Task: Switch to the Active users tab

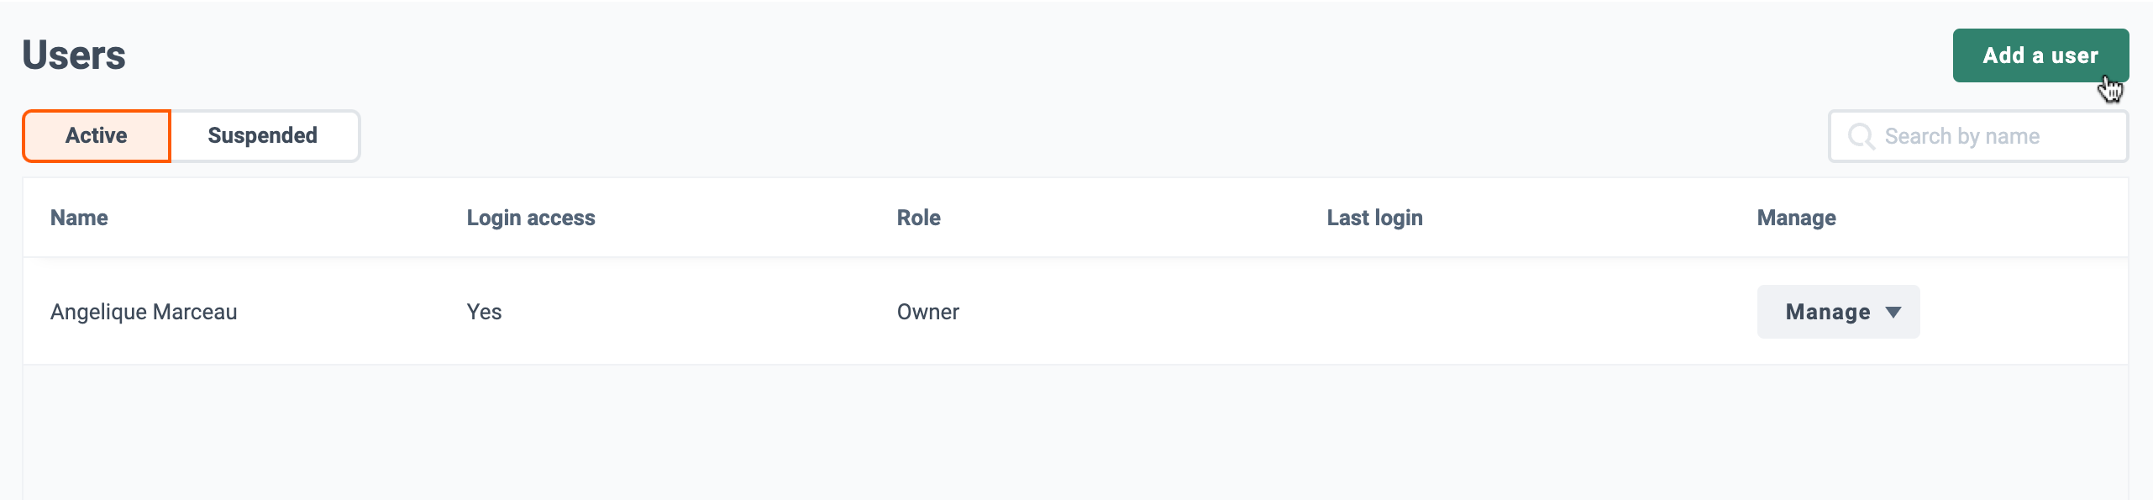Action: tap(97, 135)
